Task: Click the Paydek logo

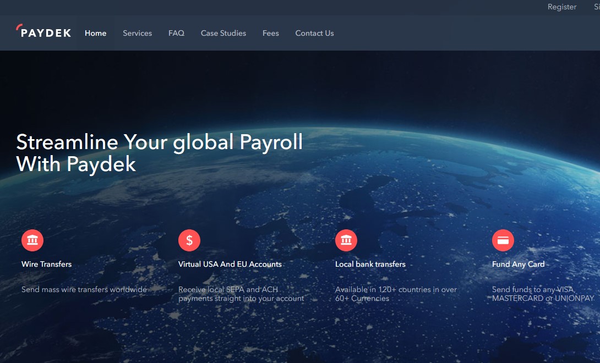Action: pyautogui.click(x=43, y=31)
